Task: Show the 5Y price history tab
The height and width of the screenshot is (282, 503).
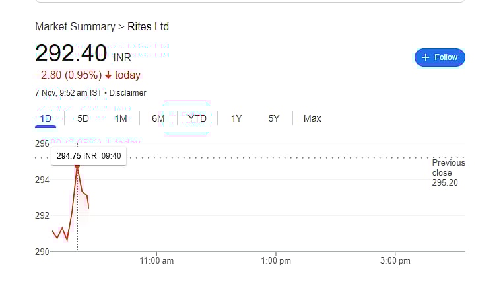Action: (x=274, y=118)
